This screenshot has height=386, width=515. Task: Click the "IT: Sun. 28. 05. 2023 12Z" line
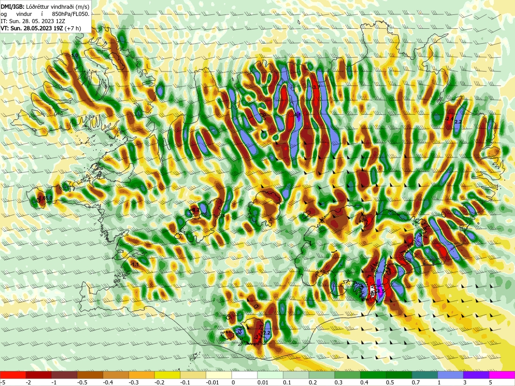[33, 21]
